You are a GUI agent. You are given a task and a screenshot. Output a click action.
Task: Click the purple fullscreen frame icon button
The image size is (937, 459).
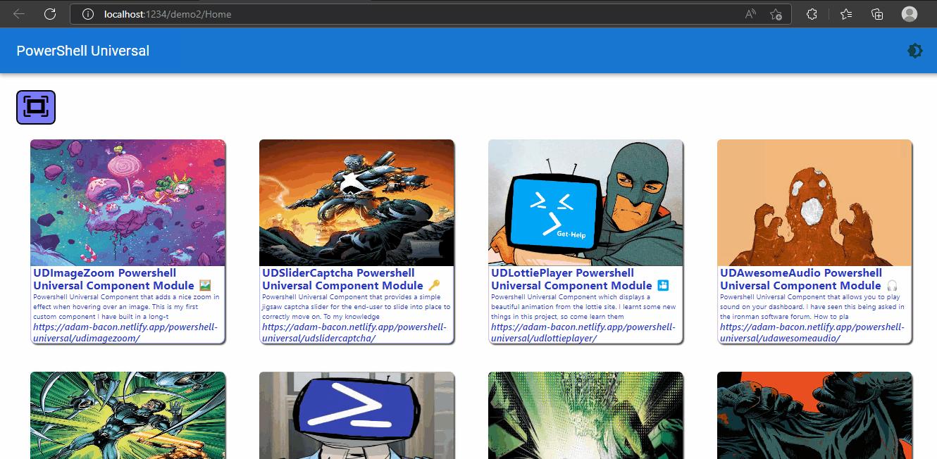(36, 107)
